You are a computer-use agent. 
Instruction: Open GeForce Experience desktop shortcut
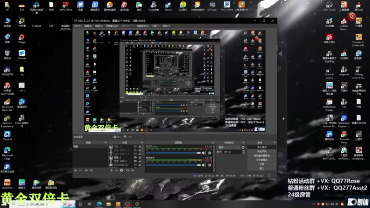(x=7, y=121)
